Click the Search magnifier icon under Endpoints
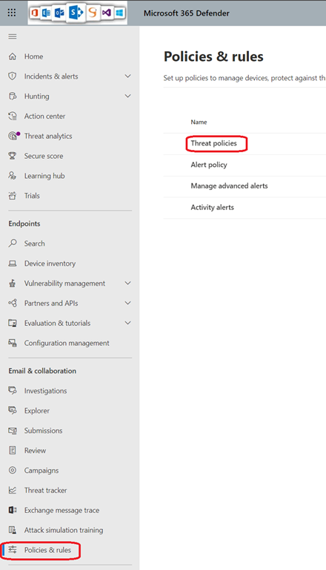This screenshot has height=570, width=326. point(13,243)
